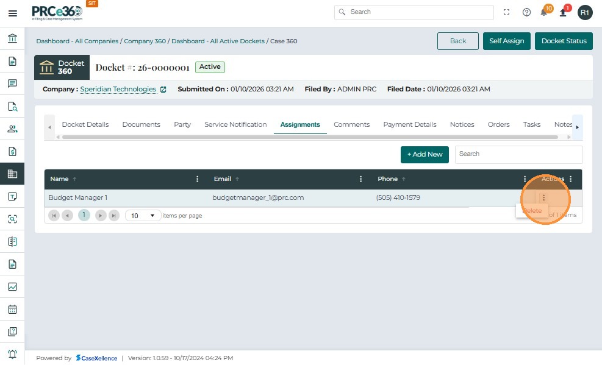Open row actions for Budget Manager 1
This screenshot has height=365, width=602.
543,198
